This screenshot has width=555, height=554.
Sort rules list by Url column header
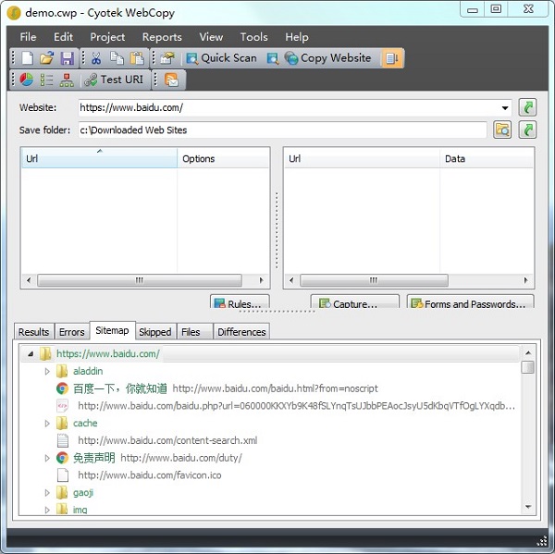click(99, 158)
